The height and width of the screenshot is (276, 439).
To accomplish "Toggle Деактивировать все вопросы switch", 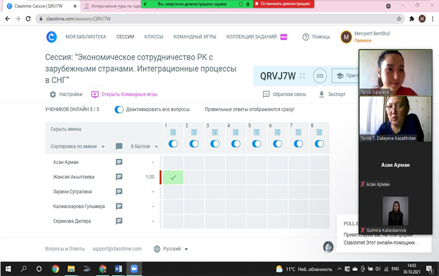I will (x=119, y=109).
